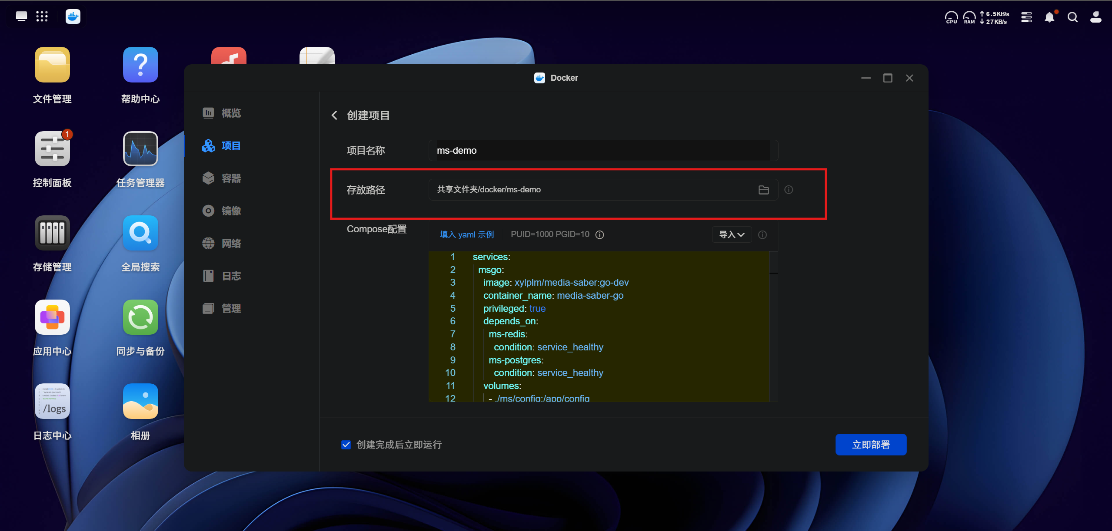Click the folder browse icon in 存放路径 field
The height and width of the screenshot is (531, 1112).
pyautogui.click(x=763, y=190)
